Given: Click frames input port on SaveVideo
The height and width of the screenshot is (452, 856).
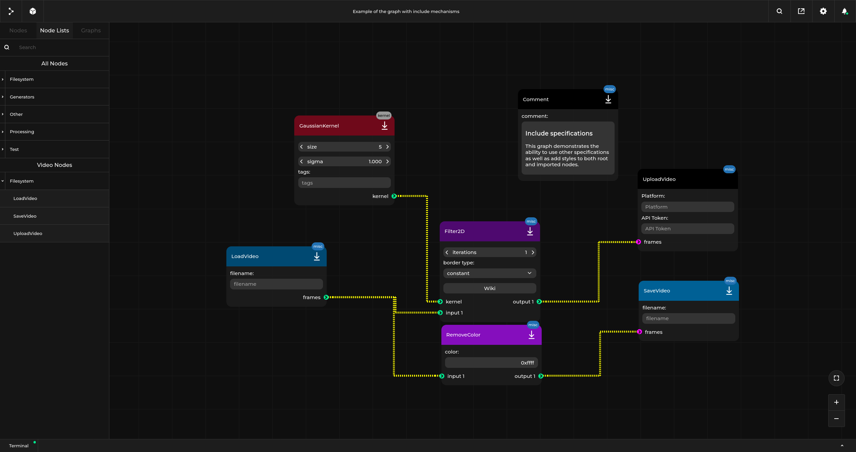Looking at the screenshot, I should (640, 332).
